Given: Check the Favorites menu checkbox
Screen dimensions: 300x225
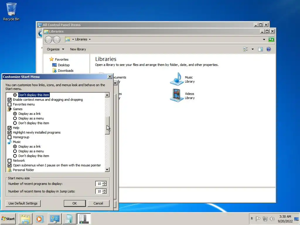Looking at the screenshot, I should pos(9,105).
